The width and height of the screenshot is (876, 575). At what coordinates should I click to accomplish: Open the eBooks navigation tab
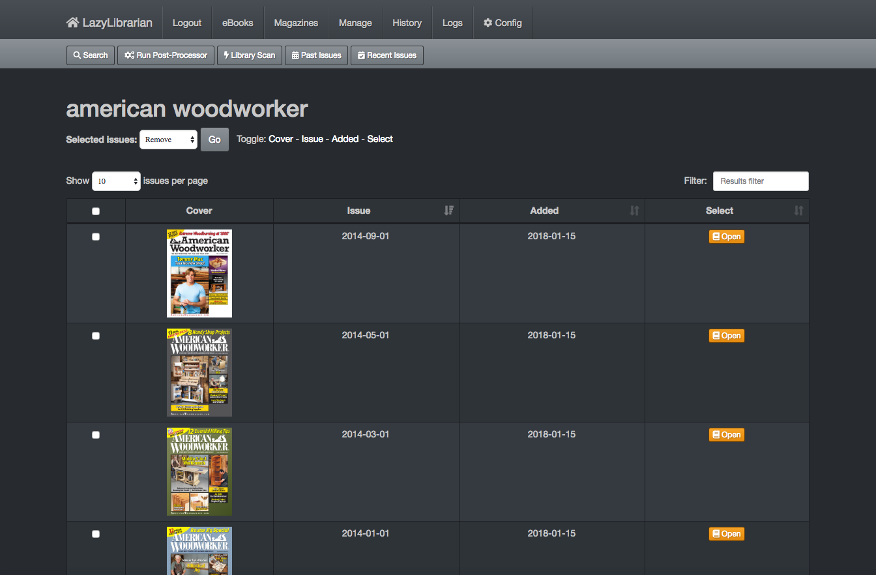coord(237,23)
